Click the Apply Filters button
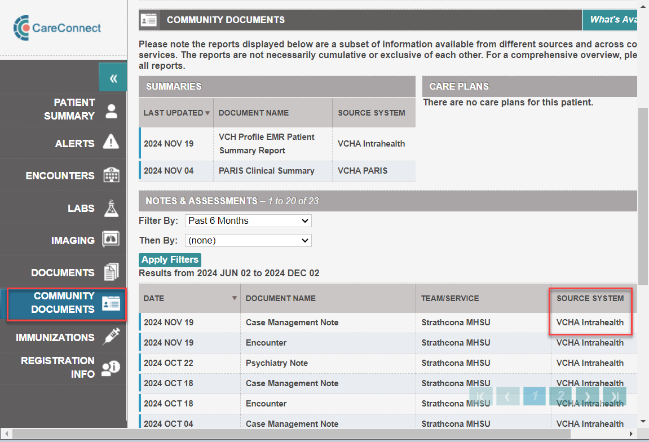Viewport: 649px width, 442px height. 170,260
